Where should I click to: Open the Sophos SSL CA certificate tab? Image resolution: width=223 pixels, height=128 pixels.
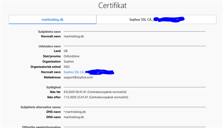pyautogui.click(x=156, y=20)
